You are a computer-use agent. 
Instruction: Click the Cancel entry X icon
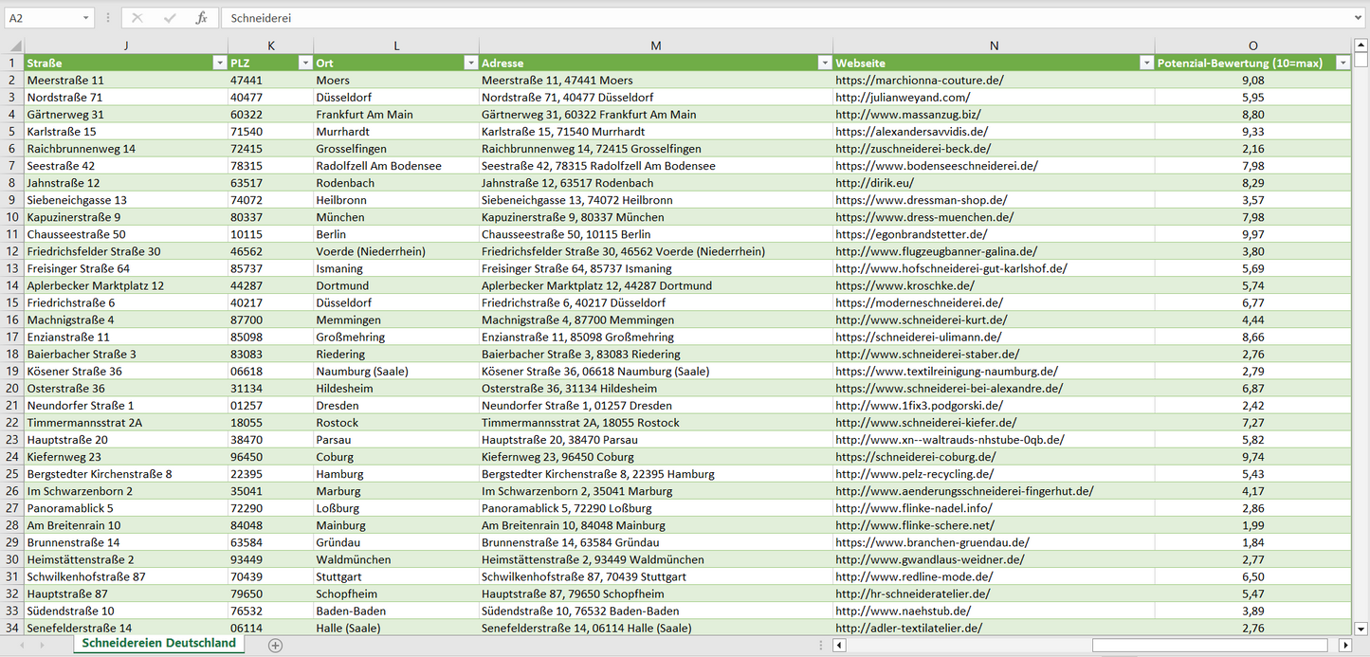coord(137,18)
